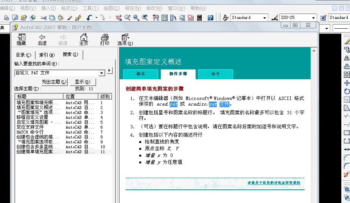Select the topic 移植自定义设置 in results

click(x=33, y=117)
